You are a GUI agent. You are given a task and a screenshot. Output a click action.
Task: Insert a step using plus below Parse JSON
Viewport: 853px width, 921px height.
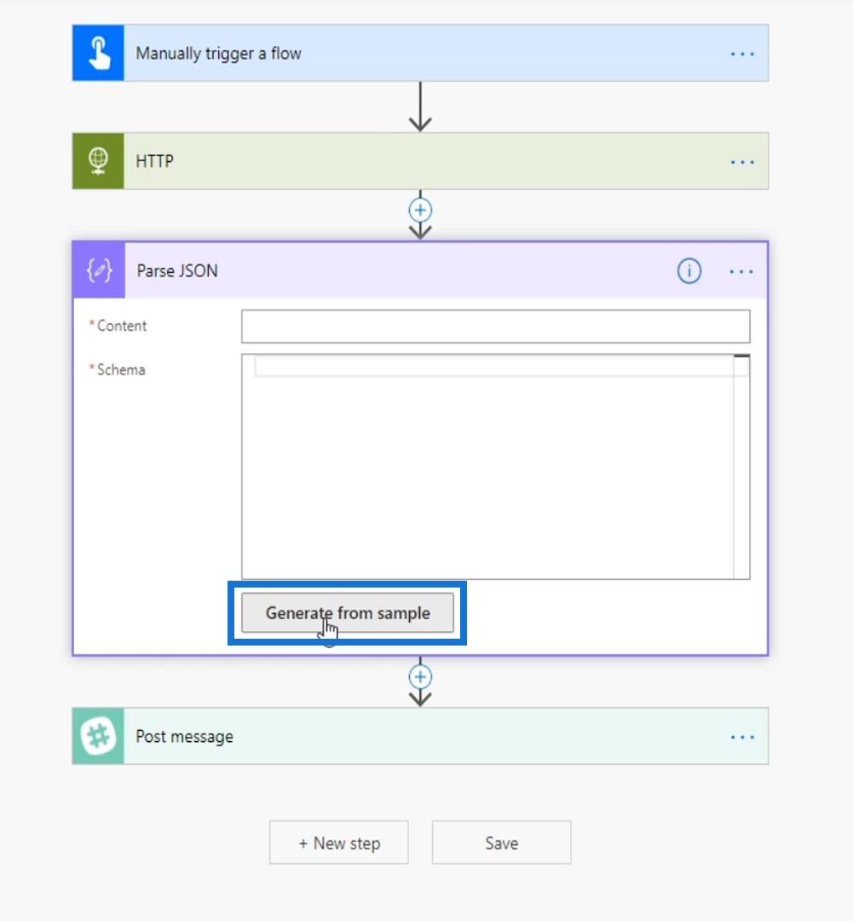420,676
